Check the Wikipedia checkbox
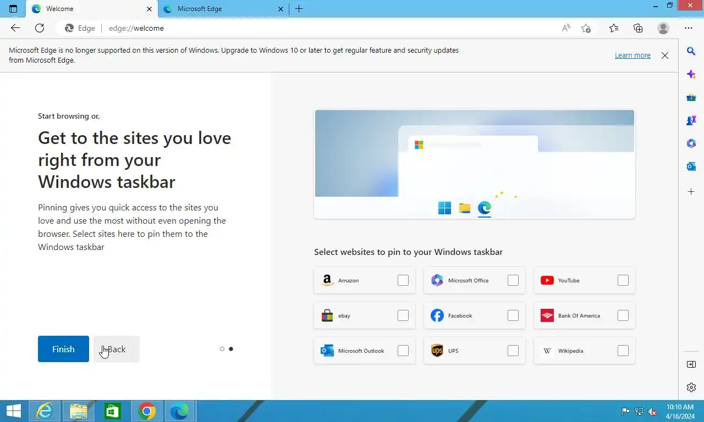The width and height of the screenshot is (704, 422). [x=623, y=351]
